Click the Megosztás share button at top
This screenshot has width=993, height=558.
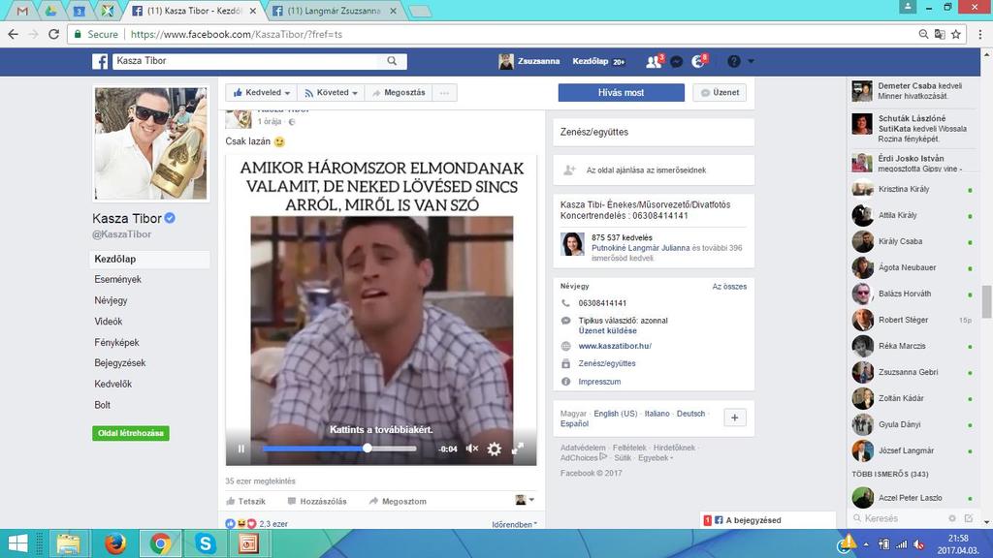[399, 92]
